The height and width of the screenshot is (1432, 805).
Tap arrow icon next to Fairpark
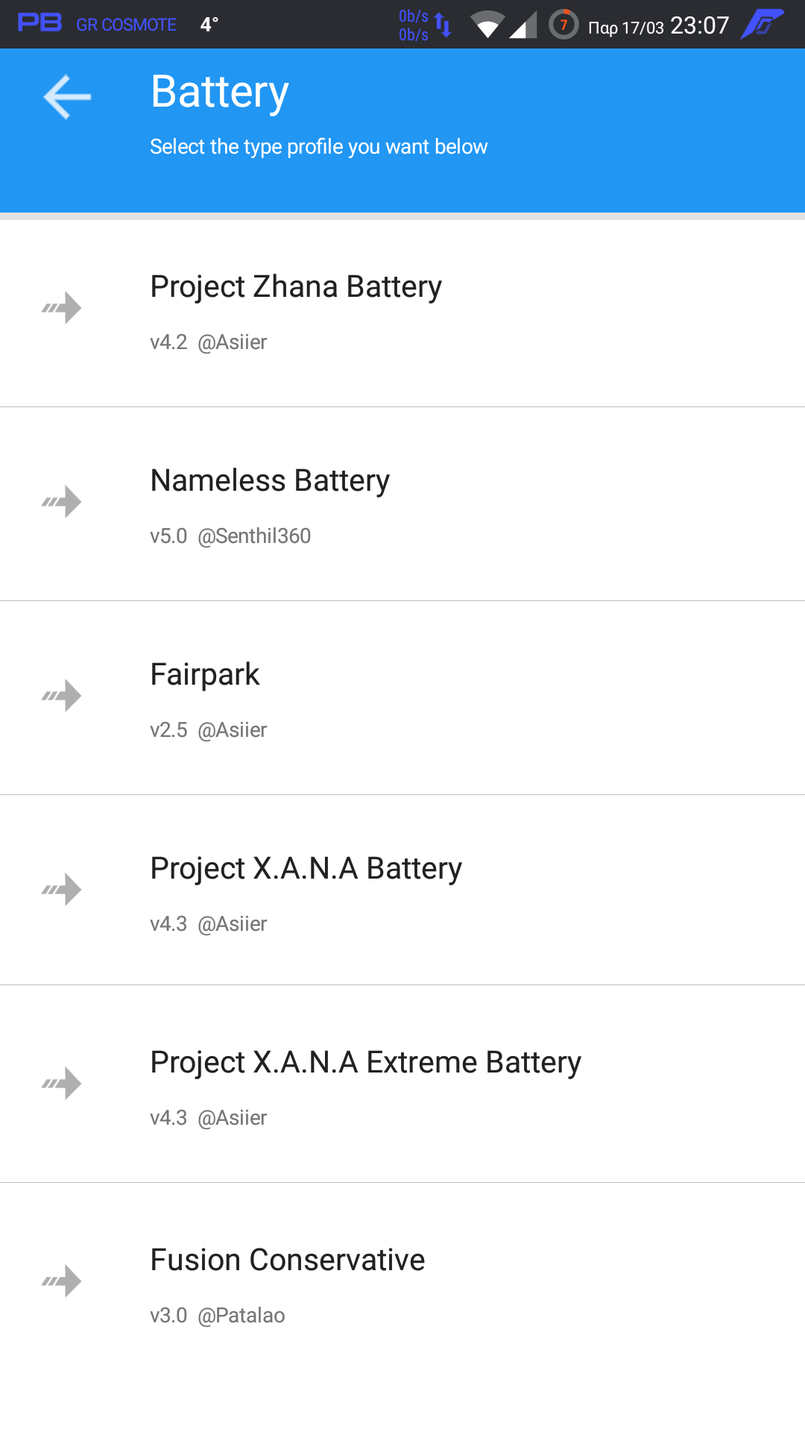(62, 695)
